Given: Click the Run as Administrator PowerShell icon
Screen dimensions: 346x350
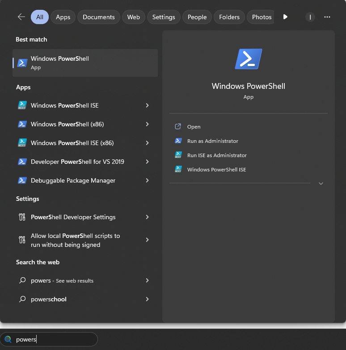Looking at the screenshot, I should tap(178, 141).
